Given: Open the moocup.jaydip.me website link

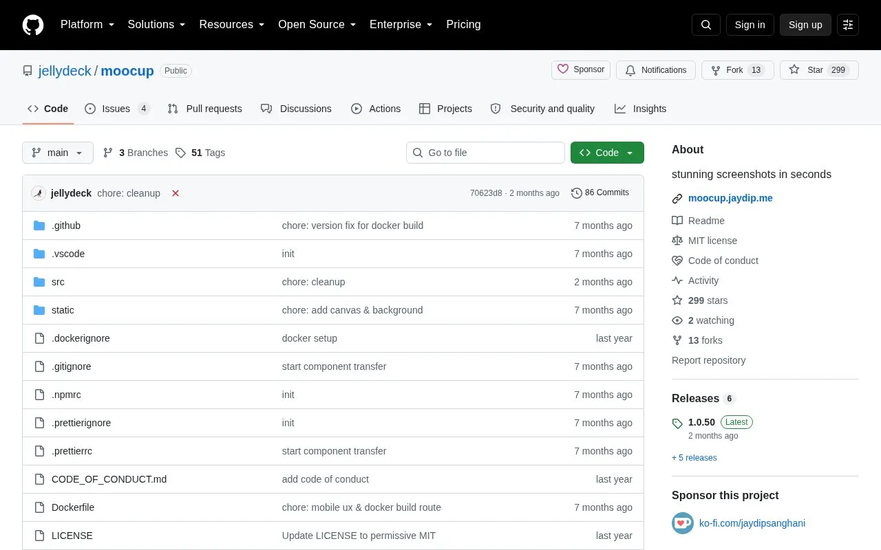Looking at the screenshot, I should [x=730, y=198].
